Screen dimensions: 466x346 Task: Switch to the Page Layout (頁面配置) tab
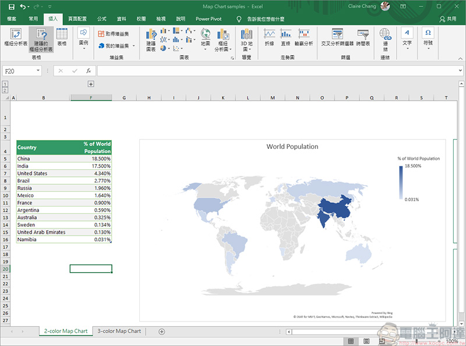coord(77,19)
